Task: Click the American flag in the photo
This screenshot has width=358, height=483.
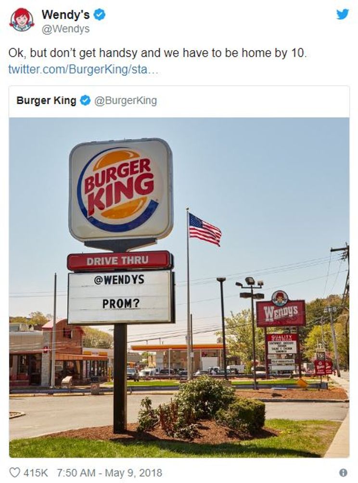Action: tap(205, 230)
